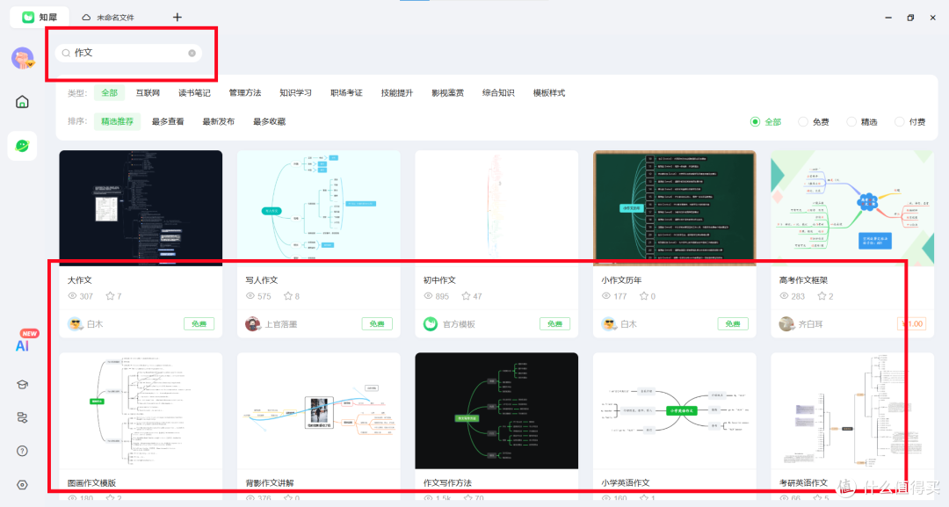Click the star icon on 大作文 card
Screen dimensions: 949x507
[110, 296]
